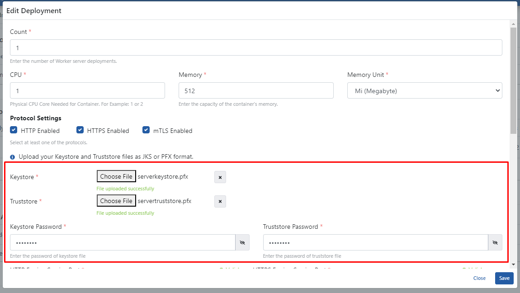The image size is (520, 293).
Task: Click into the CPU input field
Action: pyautogui.click(x=87, y=91)
